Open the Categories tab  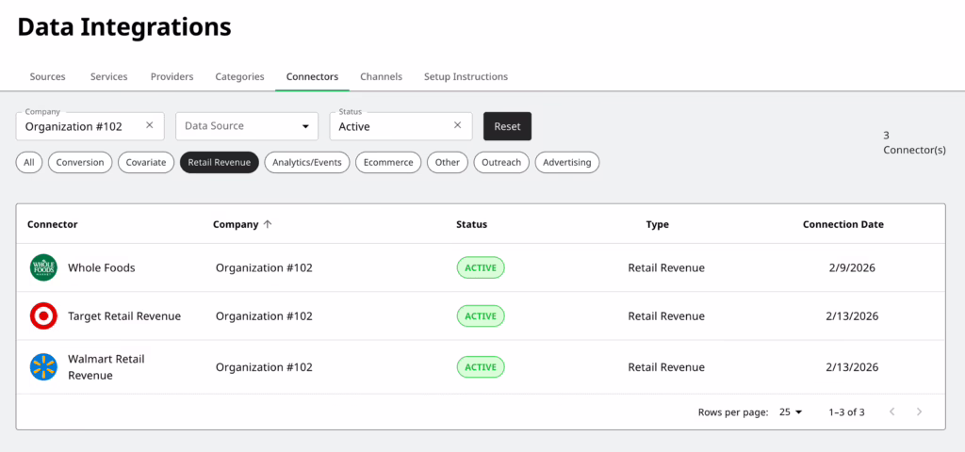pos(239,77)
